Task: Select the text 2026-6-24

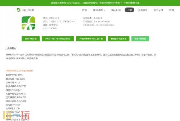Action: pyautogui.click(x=54, y=18)
